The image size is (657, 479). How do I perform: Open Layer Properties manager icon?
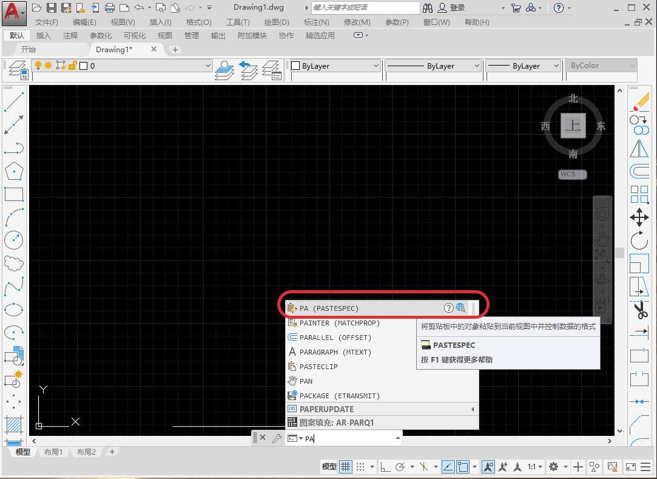point(16,69)
